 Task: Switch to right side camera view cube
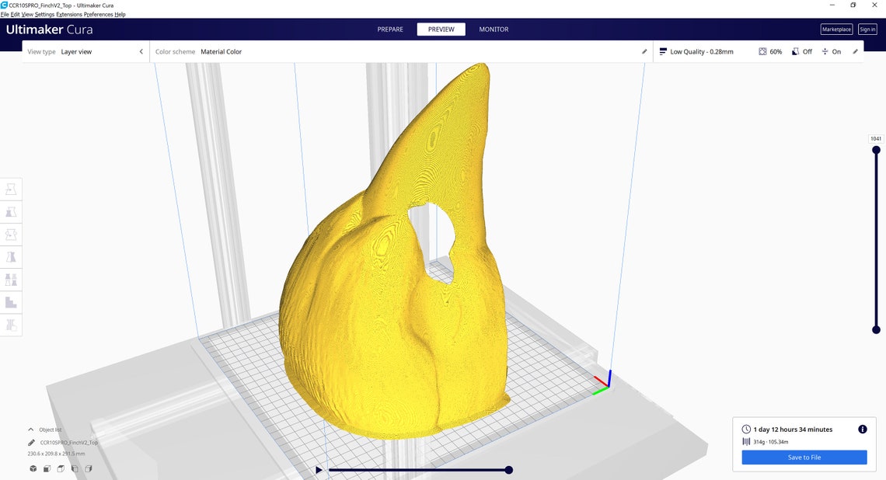[x=89, y=468]
